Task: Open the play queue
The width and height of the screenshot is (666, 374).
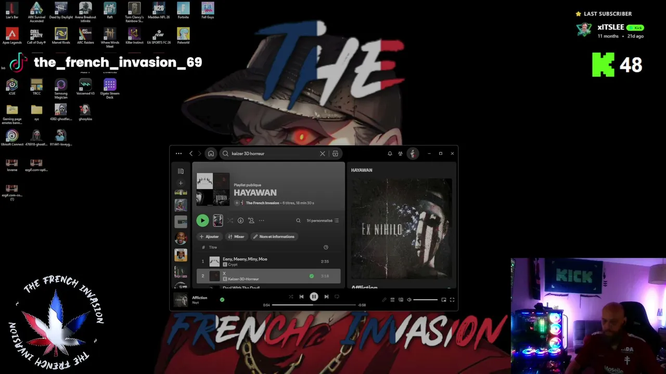Action: [x=392, y=300]
